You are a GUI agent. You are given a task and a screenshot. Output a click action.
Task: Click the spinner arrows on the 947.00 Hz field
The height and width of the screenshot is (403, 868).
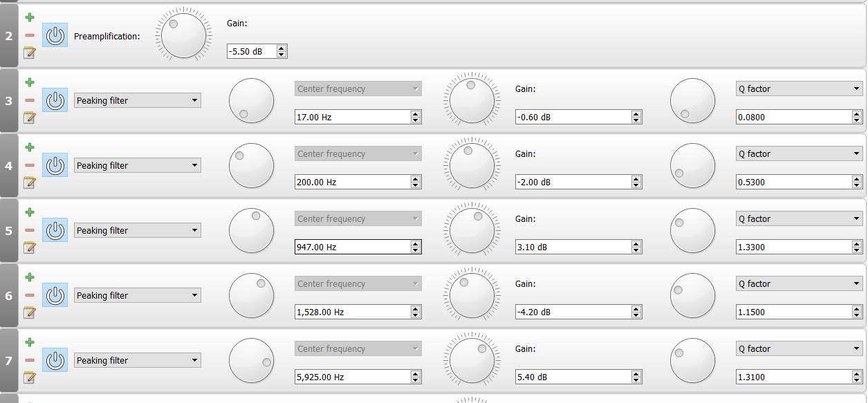click(x=415, y=247)
